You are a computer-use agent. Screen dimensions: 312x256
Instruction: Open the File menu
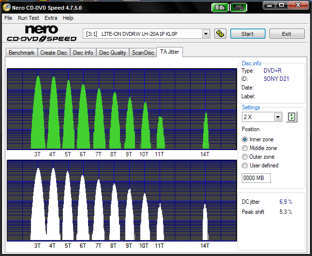coord(8,18)
